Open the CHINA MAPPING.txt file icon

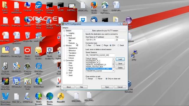17,7
